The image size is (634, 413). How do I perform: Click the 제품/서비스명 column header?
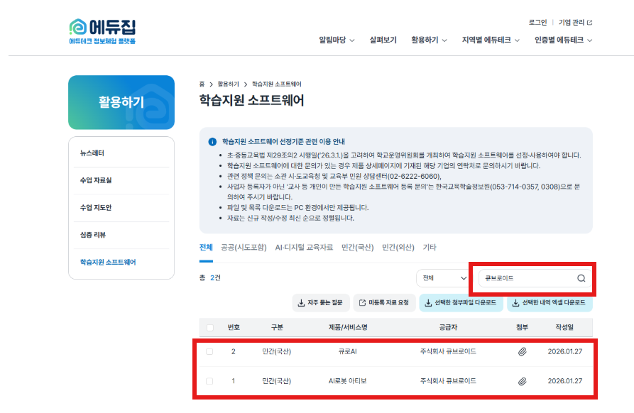[x=348, y=327]
